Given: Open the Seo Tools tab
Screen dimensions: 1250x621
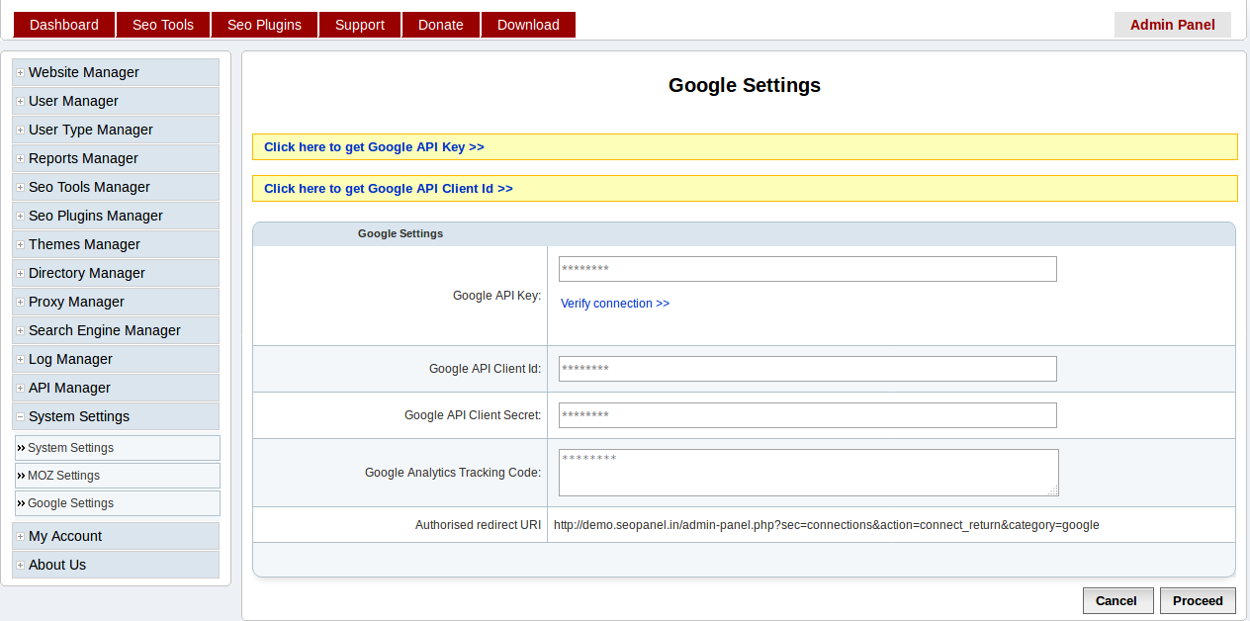Looking at the screenshot, I should pos(163,25).
